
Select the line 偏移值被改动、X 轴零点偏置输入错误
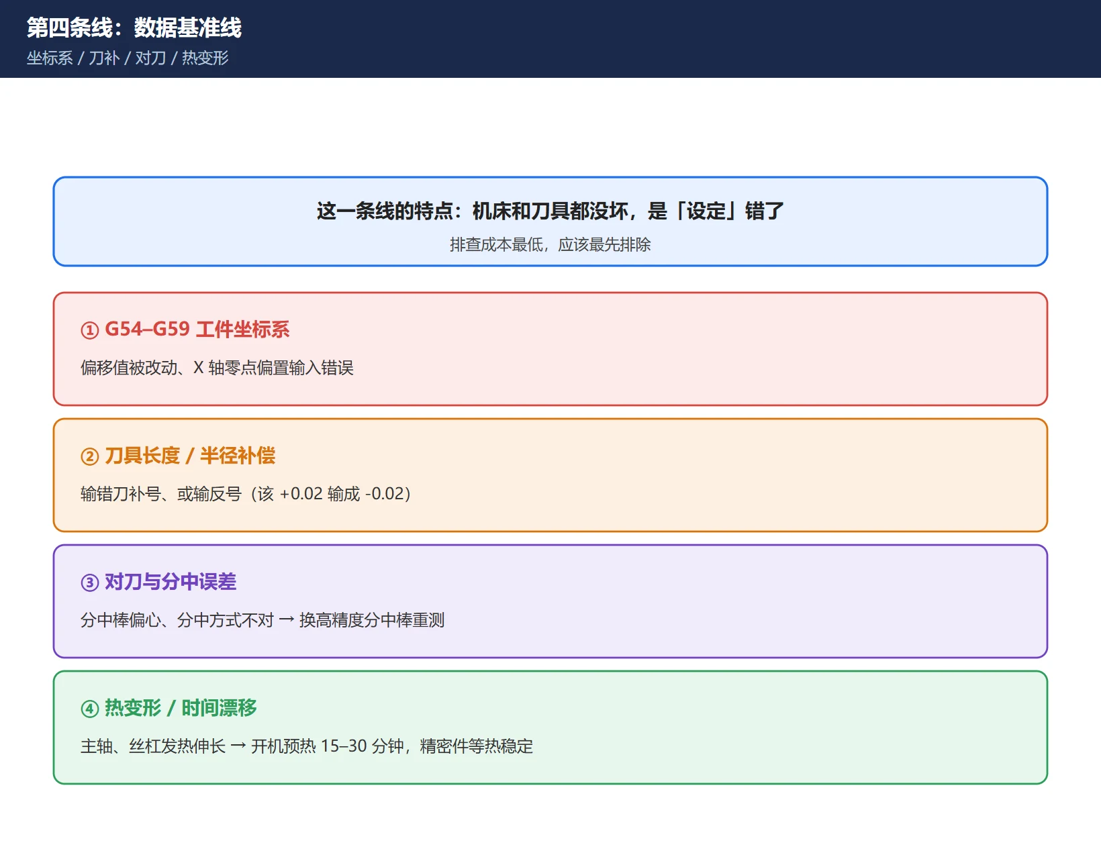pos(217,368)
